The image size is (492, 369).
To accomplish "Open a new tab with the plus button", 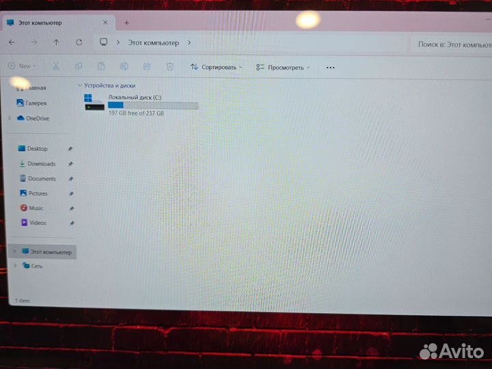I will [127, 23].
